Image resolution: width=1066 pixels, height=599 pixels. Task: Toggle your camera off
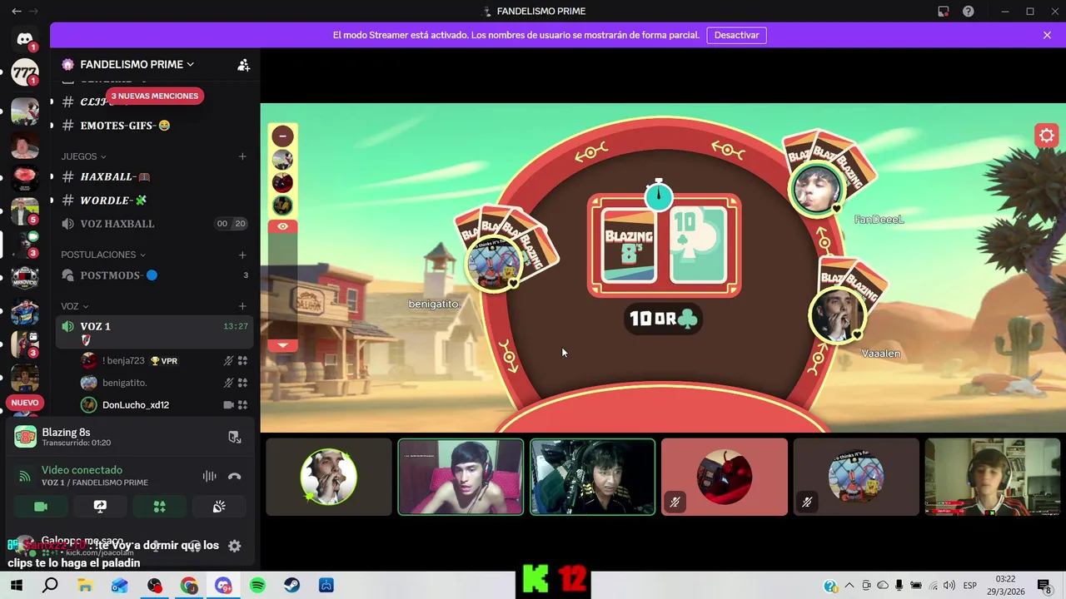pos(40,506)
